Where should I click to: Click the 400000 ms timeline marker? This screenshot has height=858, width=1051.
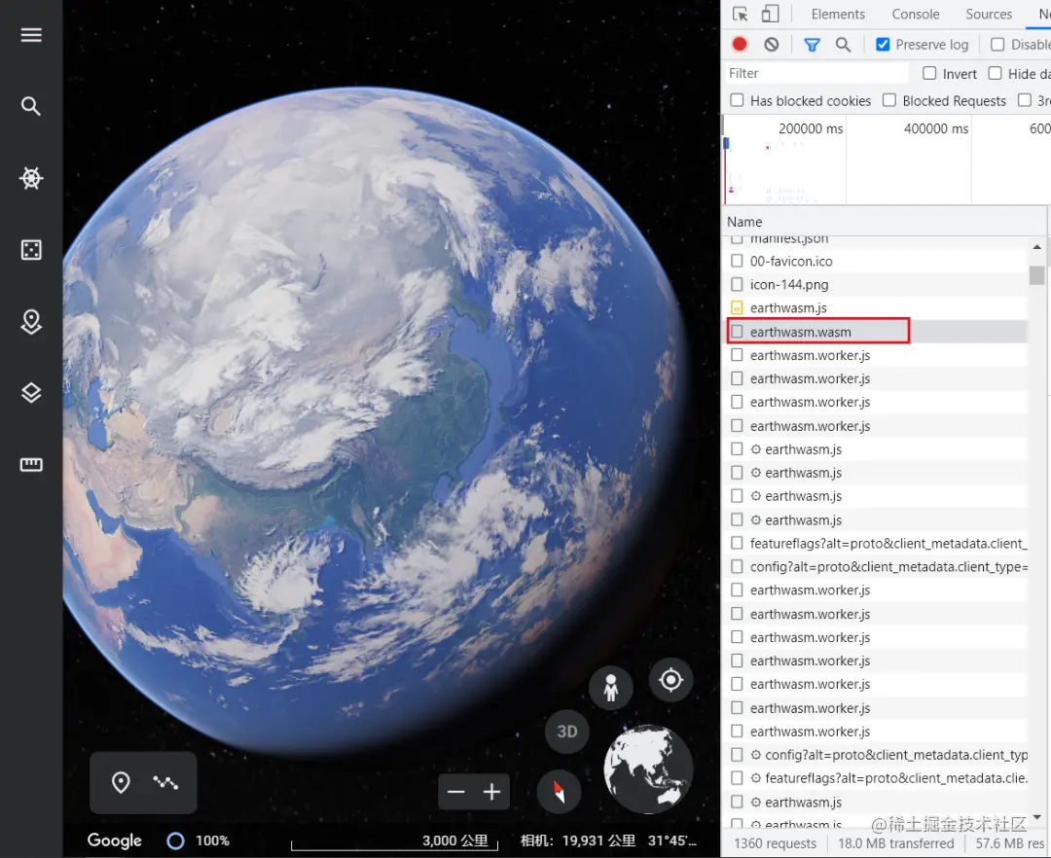point(936,128)
